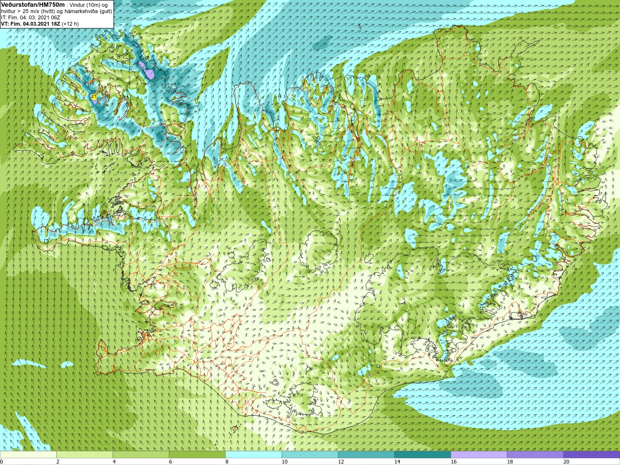The width and height of the screenshot is (620, 465).
Task: Click the pale yellow 0–2 m/s legend swatch
Action: coord(28,455)
